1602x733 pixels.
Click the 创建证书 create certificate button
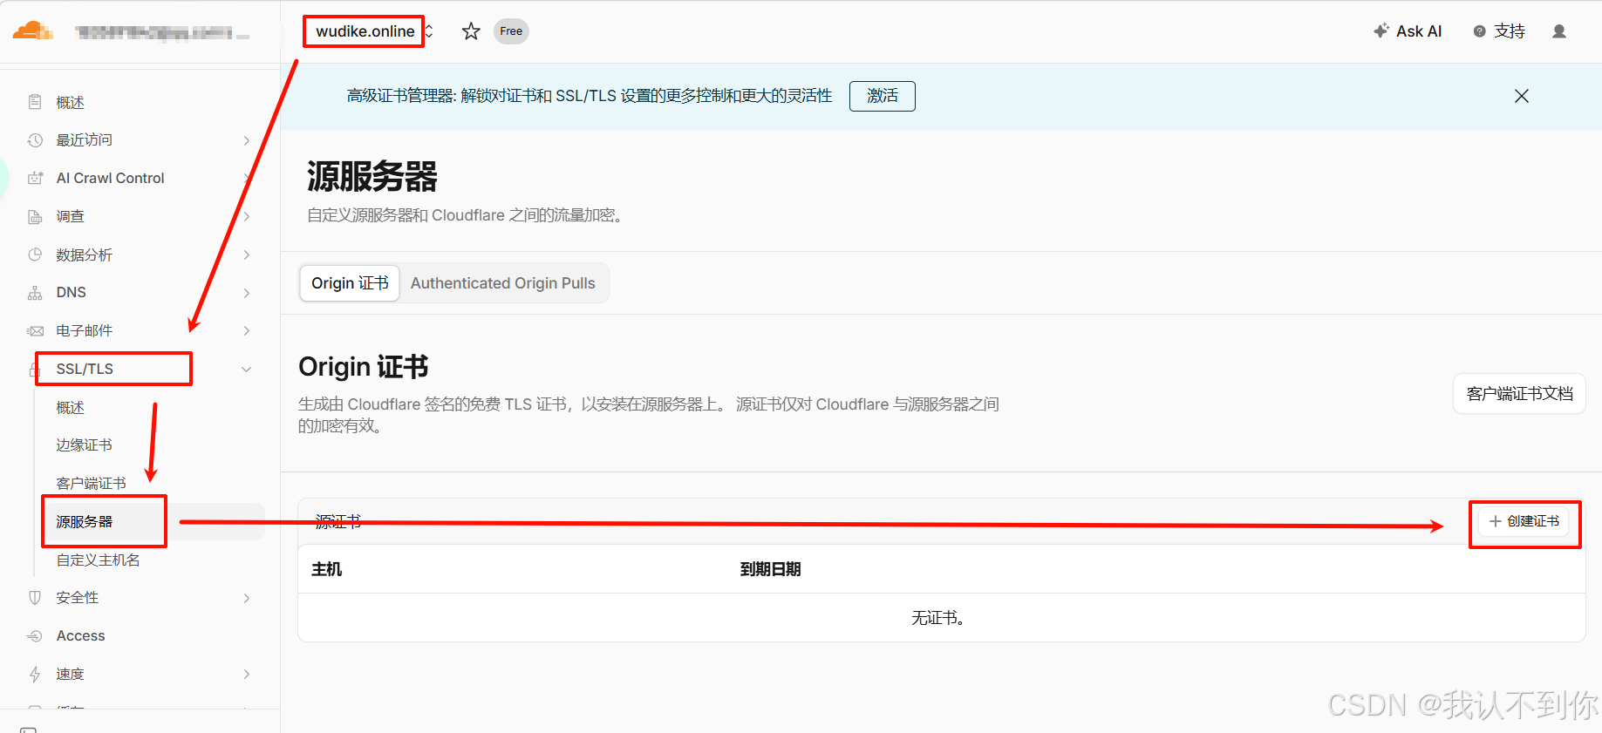1524,521
